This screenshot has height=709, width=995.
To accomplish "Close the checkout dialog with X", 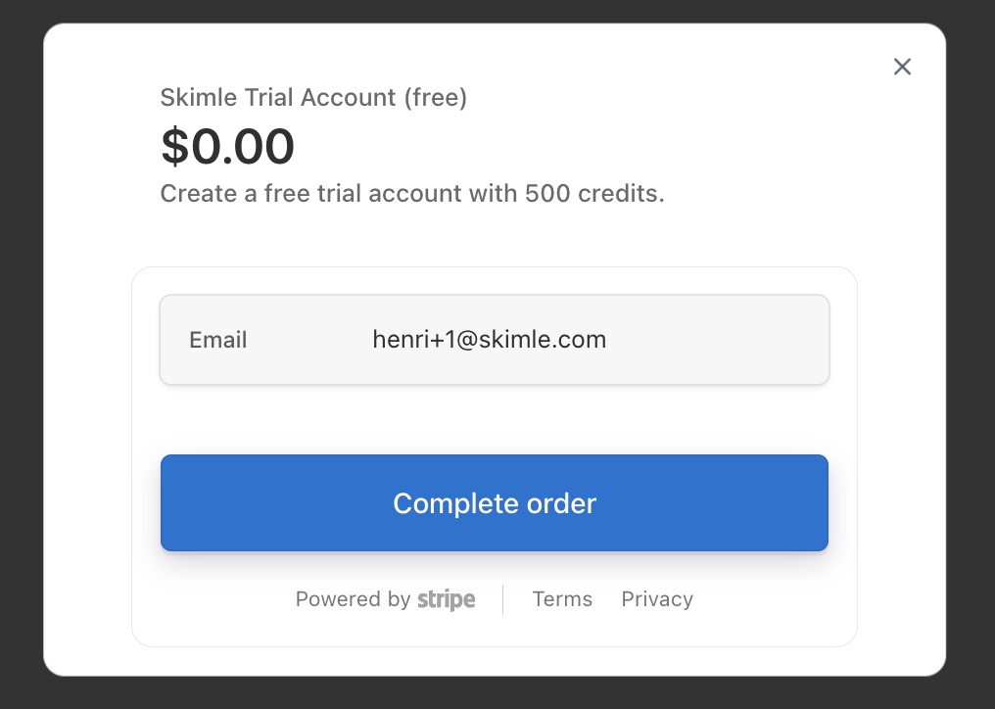I will click(x=902, y=67).
